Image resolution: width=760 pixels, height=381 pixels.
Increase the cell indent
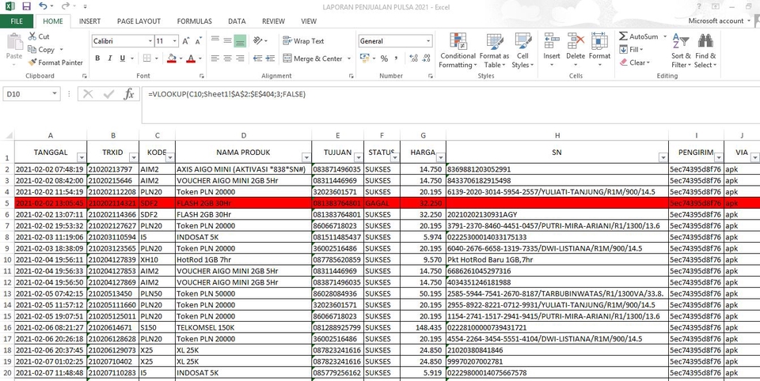(271, 58)
